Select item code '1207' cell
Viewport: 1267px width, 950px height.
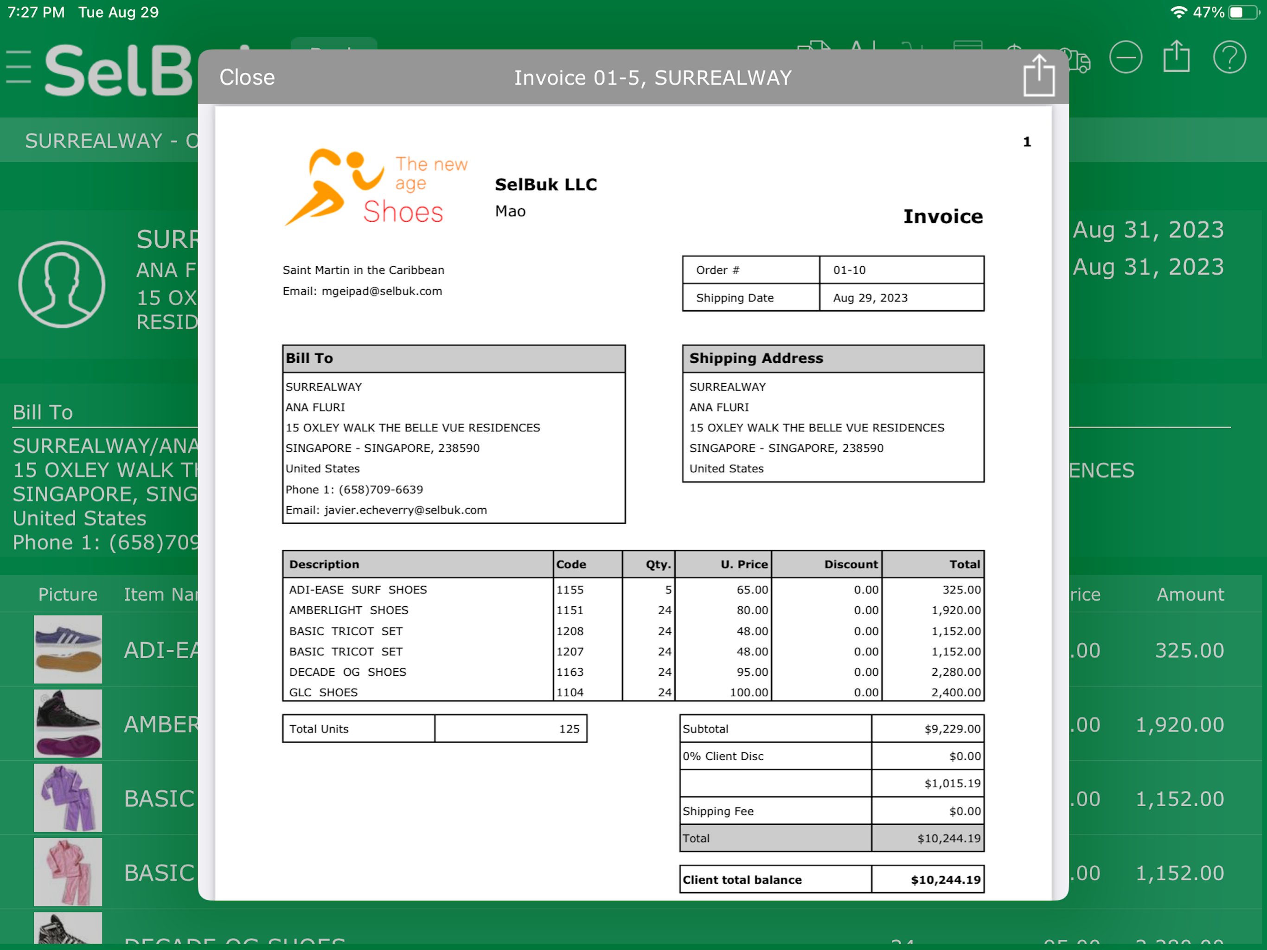[x=570, y=651]
